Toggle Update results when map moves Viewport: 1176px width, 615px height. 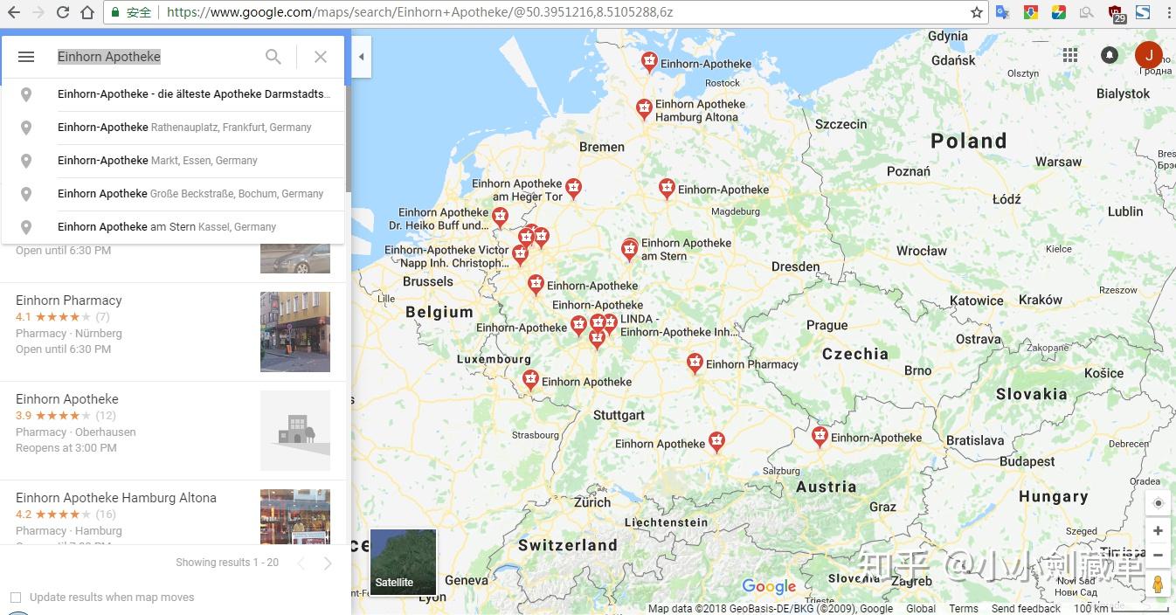point(16,598)
